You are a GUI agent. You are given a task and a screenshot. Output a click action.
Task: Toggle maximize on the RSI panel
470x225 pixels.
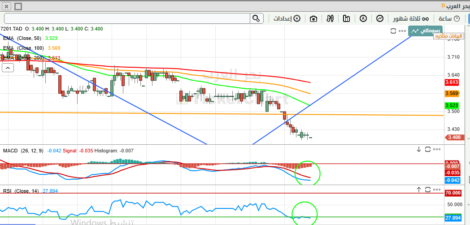tap(428, 189)
